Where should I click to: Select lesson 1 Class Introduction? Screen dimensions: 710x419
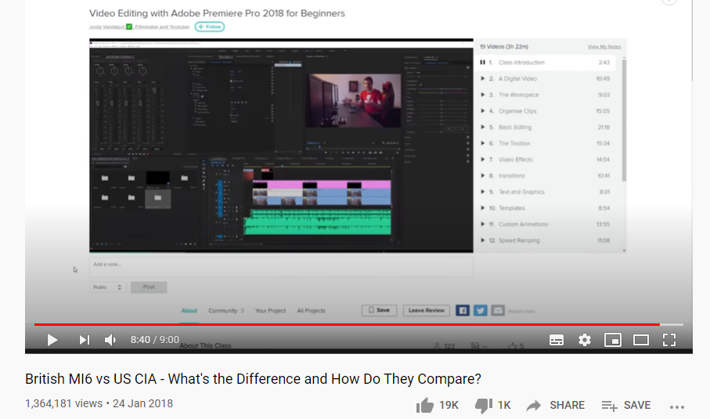coord(545,63)
